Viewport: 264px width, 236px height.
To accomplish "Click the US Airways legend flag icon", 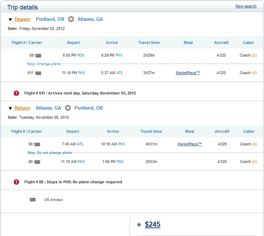I will (x=33, y=199).
